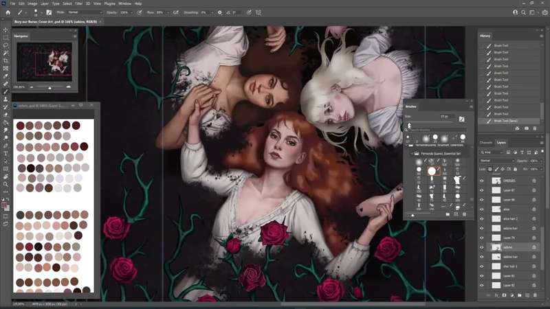Create new brush in Brushes panel
The width and height of the screenshot is (550, 309).
pyautogui.click(x=456, y=214)
